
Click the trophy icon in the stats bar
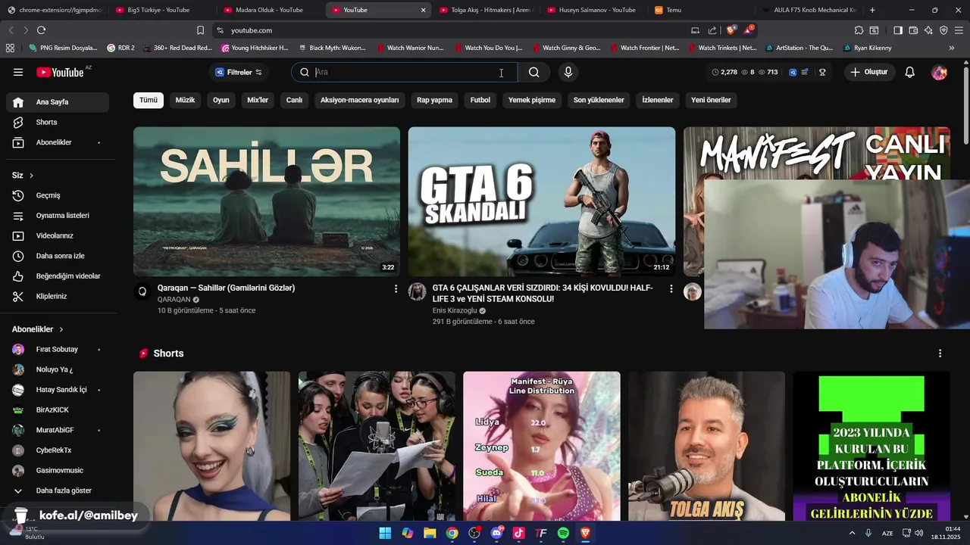822,72
